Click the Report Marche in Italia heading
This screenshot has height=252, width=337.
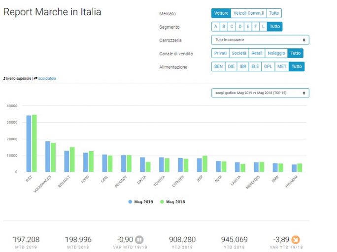coord(52,12)
